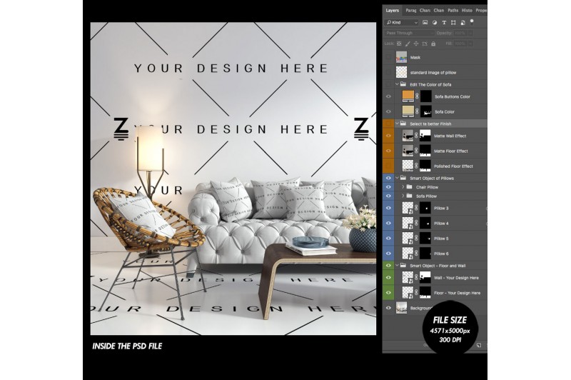Click the type layer filter icon

click(x=443, y=22)
